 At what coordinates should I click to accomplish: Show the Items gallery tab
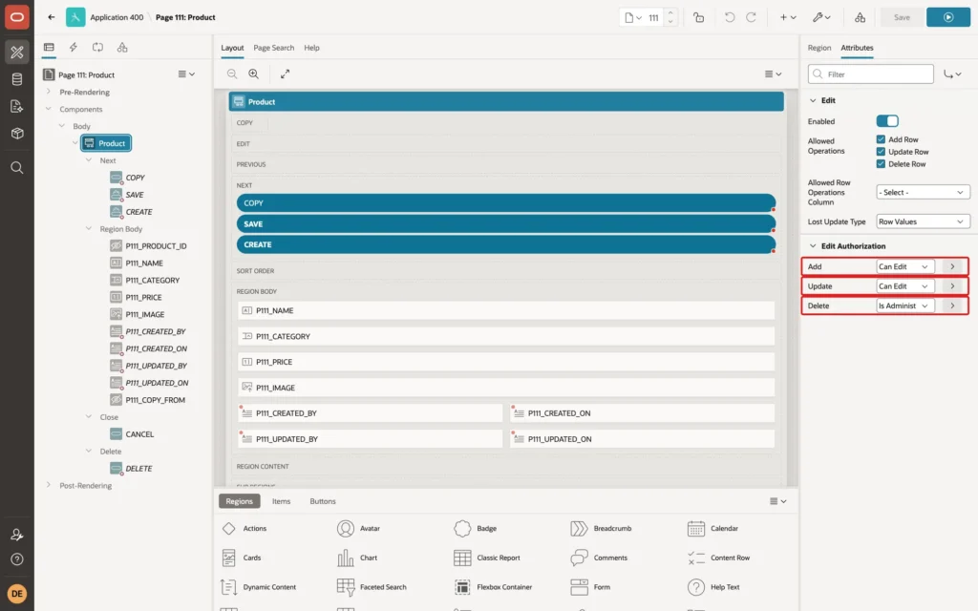click(282, 501)
